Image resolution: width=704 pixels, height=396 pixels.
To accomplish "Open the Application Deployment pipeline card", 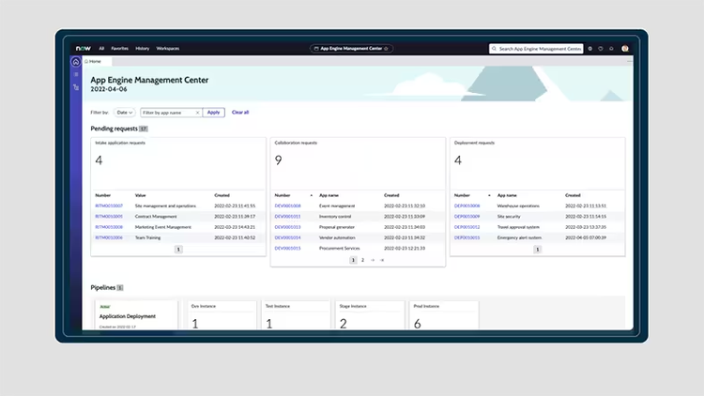I will (x=136, y=315).
